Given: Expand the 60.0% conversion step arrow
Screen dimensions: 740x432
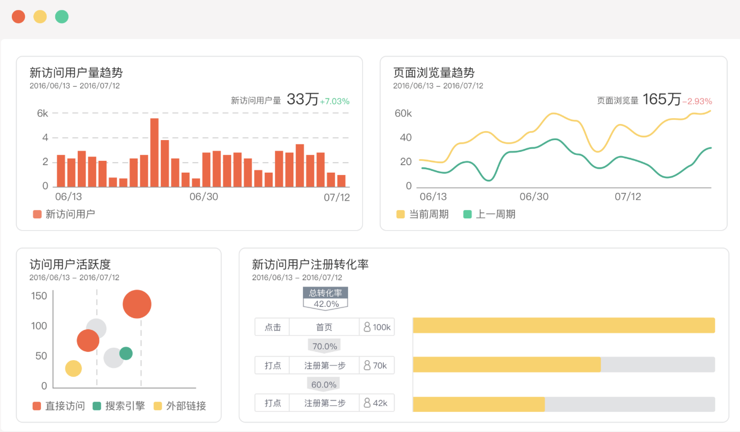Looking at the screenshot, I should (x=324, y=385).
